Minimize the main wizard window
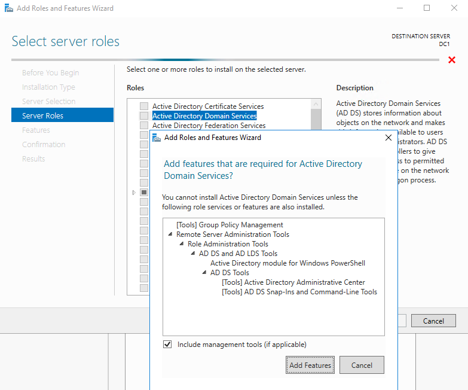Screen dimensions: 468x390 399,8
